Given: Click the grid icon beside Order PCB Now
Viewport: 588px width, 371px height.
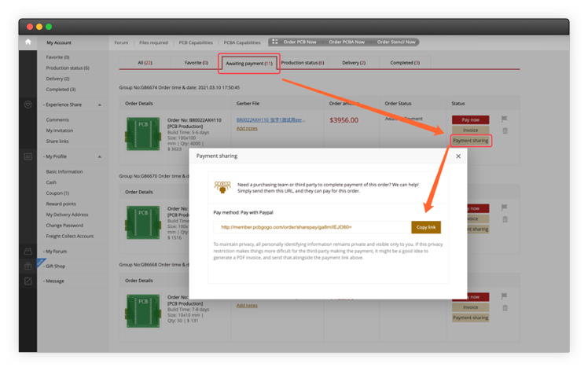Looking at the screenshot, I should [x=275, y=42].
